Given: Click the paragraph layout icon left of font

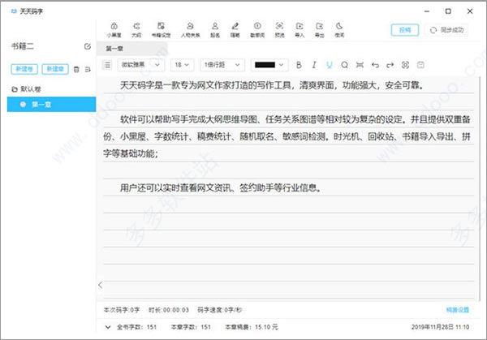Looking at the screenshot, I should tap(107, 65).
